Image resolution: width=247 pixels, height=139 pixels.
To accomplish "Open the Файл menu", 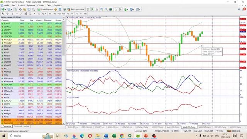I will pyautogui.click(x=7, y=5).
